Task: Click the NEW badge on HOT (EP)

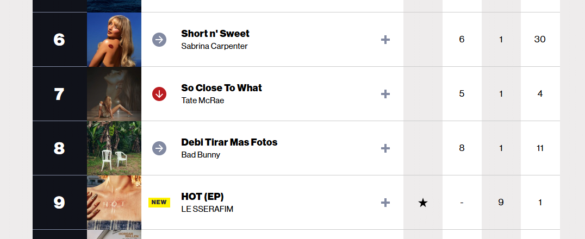Action: pos(159,203)
